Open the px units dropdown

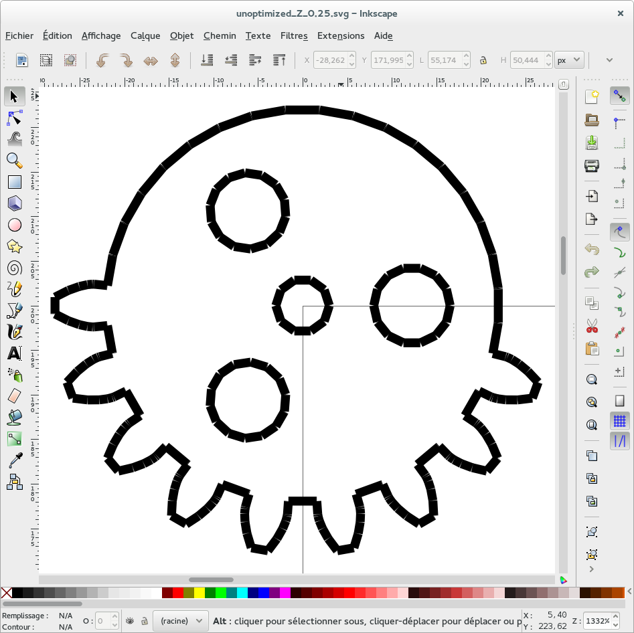coord(569,60)
